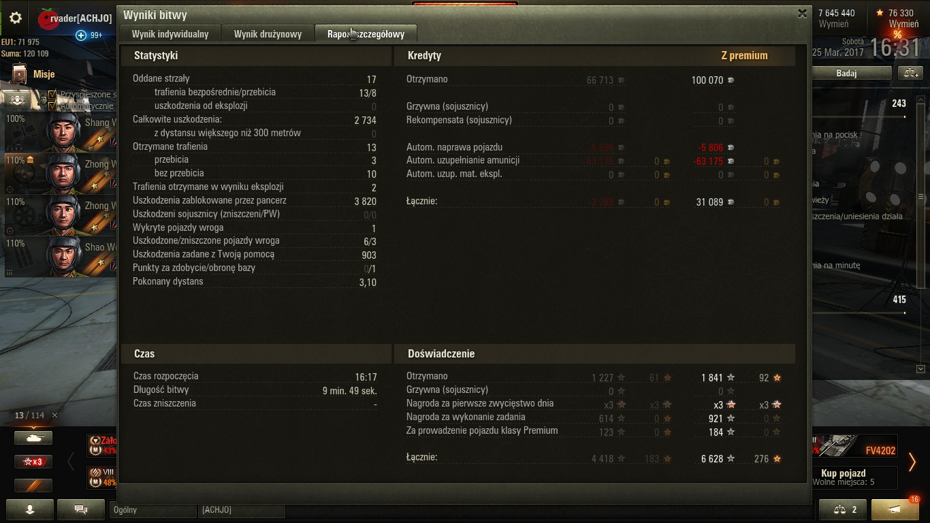
Task: Open the contacts silhouette button
Action: pyautogui.click(x=29, y=509)
